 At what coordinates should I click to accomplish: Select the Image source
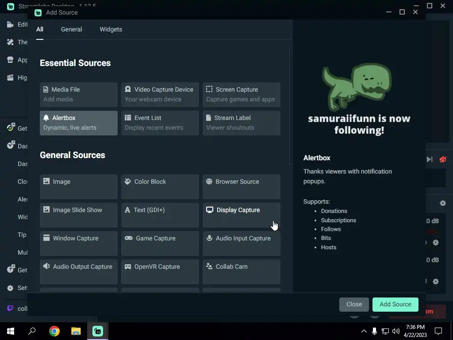coord(79,186)
